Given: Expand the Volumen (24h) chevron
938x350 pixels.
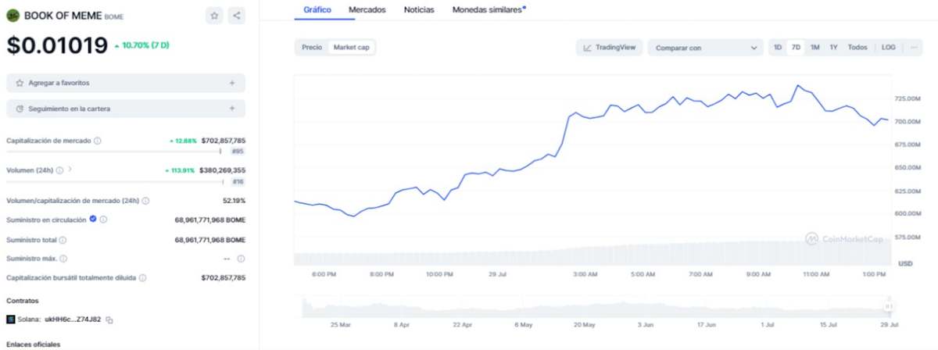Looking at the screenshot, I should pyautogui.click(x=70, y=169).
